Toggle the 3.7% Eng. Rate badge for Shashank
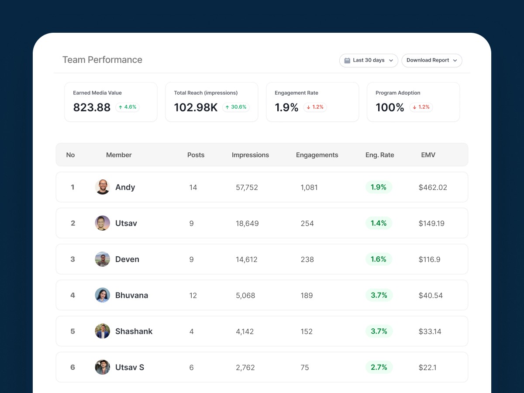Viewport: 524px width, 393px height. pos(379,331)
